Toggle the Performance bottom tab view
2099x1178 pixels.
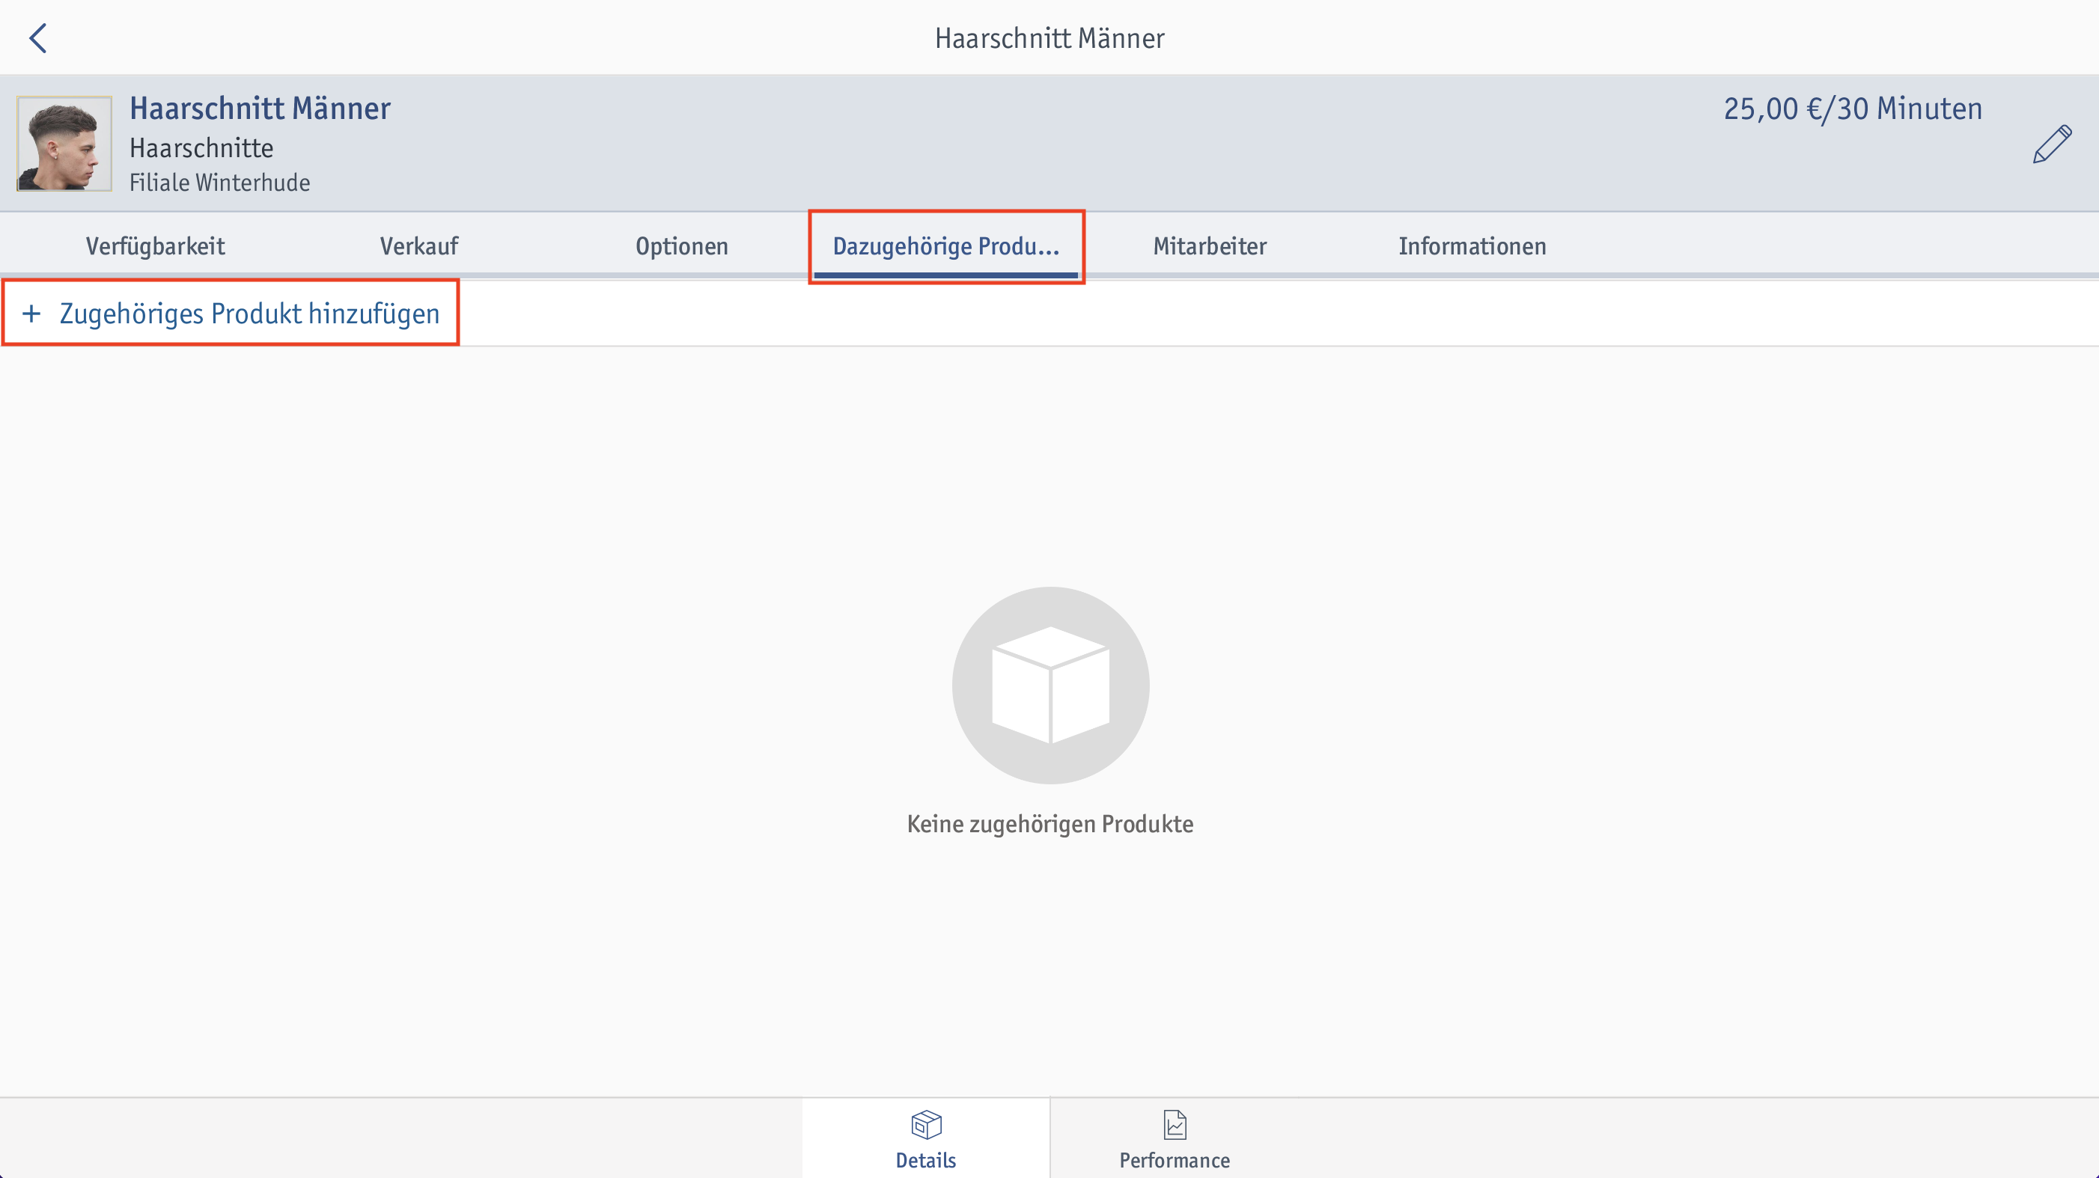coord(1174,1139)
